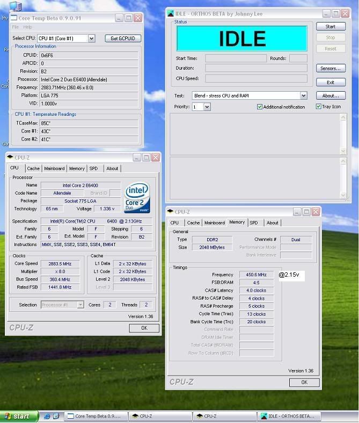Click memory Frequency value 450.6 MHz
Screen dimensions: 359x423
coord(257,274)
